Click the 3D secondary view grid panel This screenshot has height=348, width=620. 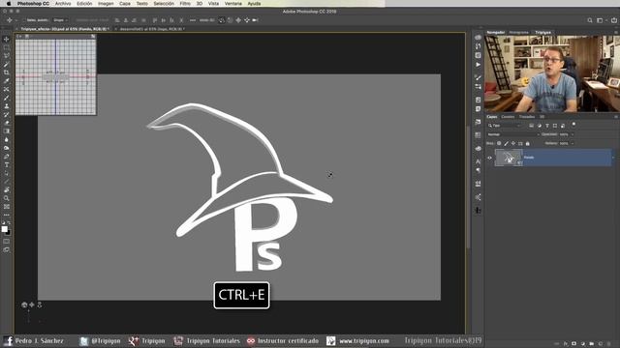[x=56, y=76]
